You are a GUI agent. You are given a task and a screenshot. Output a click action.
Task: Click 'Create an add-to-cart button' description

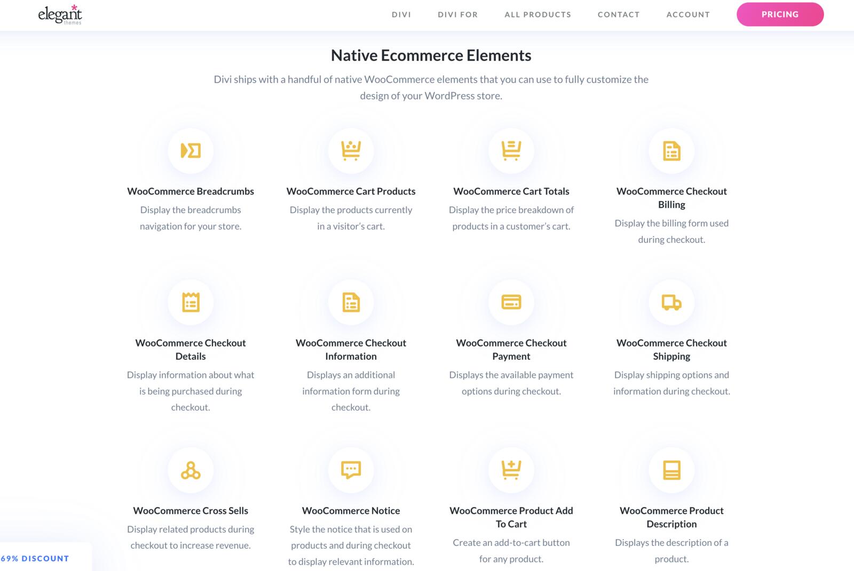[511, 551]
